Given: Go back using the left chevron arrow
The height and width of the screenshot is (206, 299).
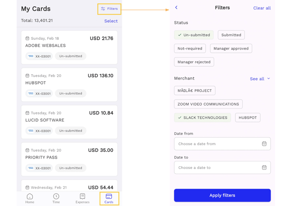Looking at the screenshot, I should [x=176, y=8].
